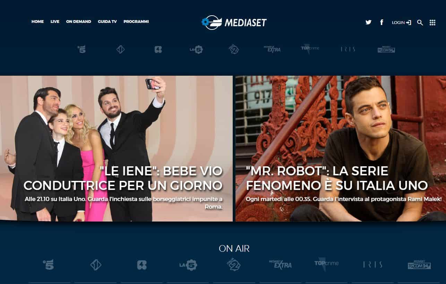Viewport: 446px width, 284px height.
Task: Choose TGcom24 under On Air
Action: pos(419,265)
